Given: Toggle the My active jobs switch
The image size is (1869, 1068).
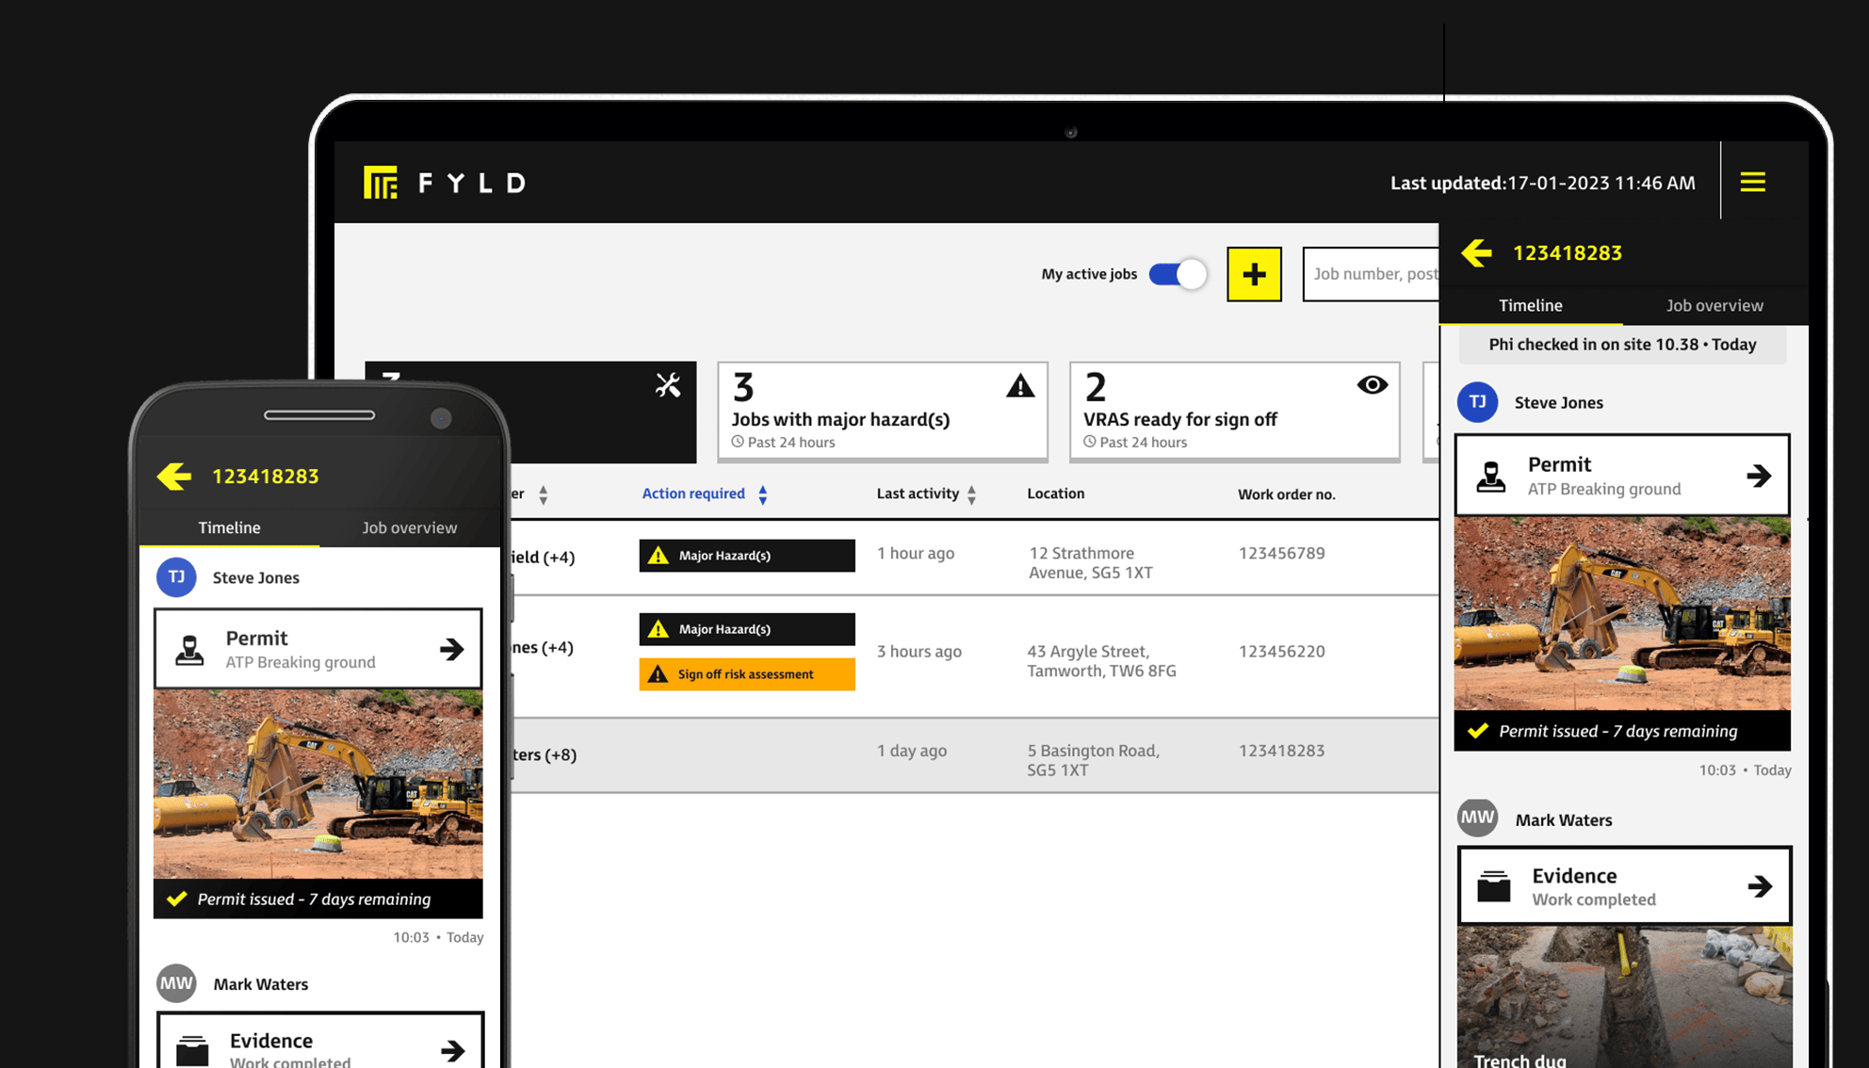Looking at the screenshot, I should pyautogui.click(x=1177, y=274).
